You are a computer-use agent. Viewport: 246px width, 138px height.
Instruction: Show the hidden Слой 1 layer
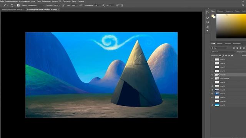[213, 60]
